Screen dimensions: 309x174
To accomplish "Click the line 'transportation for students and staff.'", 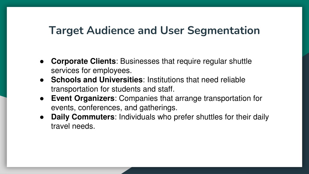I will click(113, 89).
